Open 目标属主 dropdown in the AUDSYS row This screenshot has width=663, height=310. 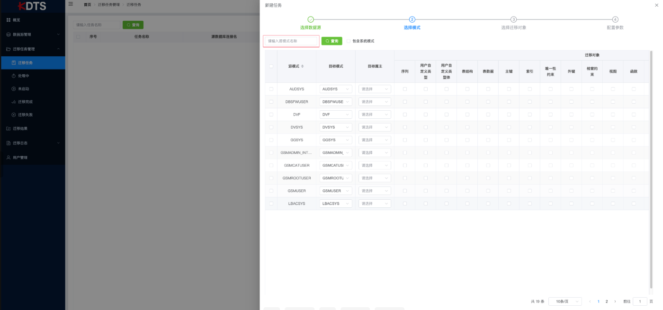tap(375, 89)
